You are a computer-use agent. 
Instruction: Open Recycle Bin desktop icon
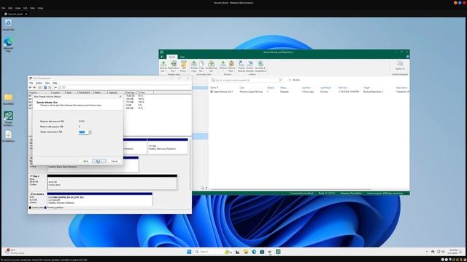tap(8, 25)
